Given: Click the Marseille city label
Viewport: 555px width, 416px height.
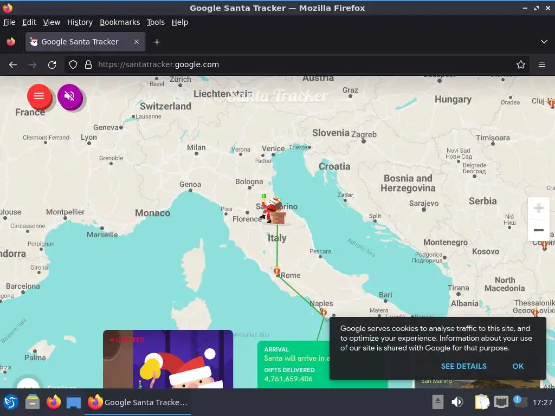Looking at the screenshot, I should pyautogui.click(x=102, y=235).
